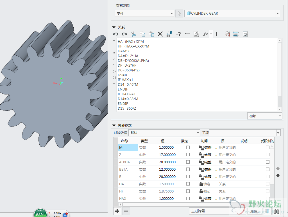Open the 初始 dropdown below relations
Viewport: 288px width, 217px height.
(280, 116)
